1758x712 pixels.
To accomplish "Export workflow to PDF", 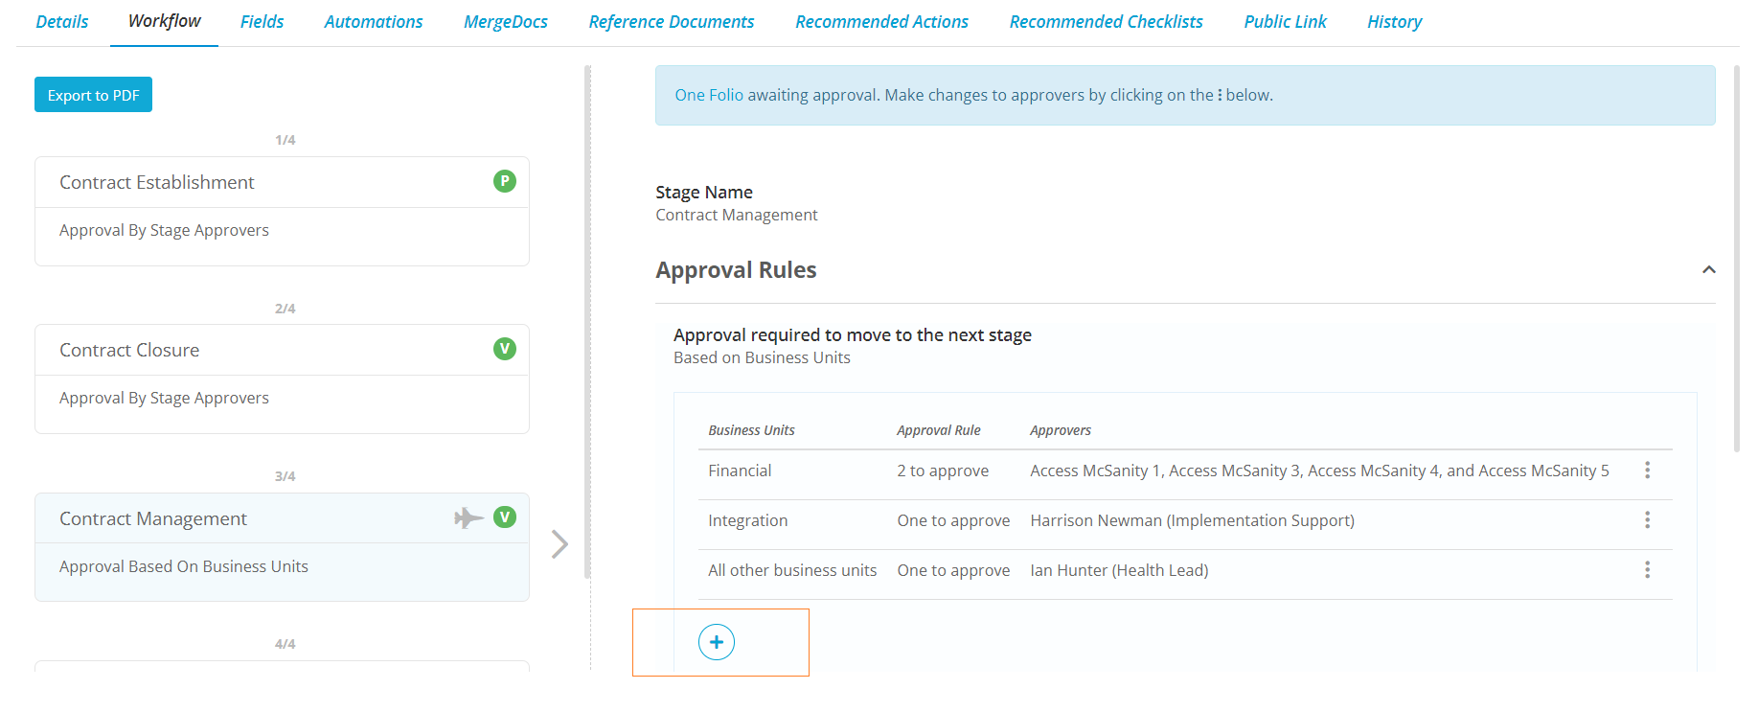I will point(94,95).
